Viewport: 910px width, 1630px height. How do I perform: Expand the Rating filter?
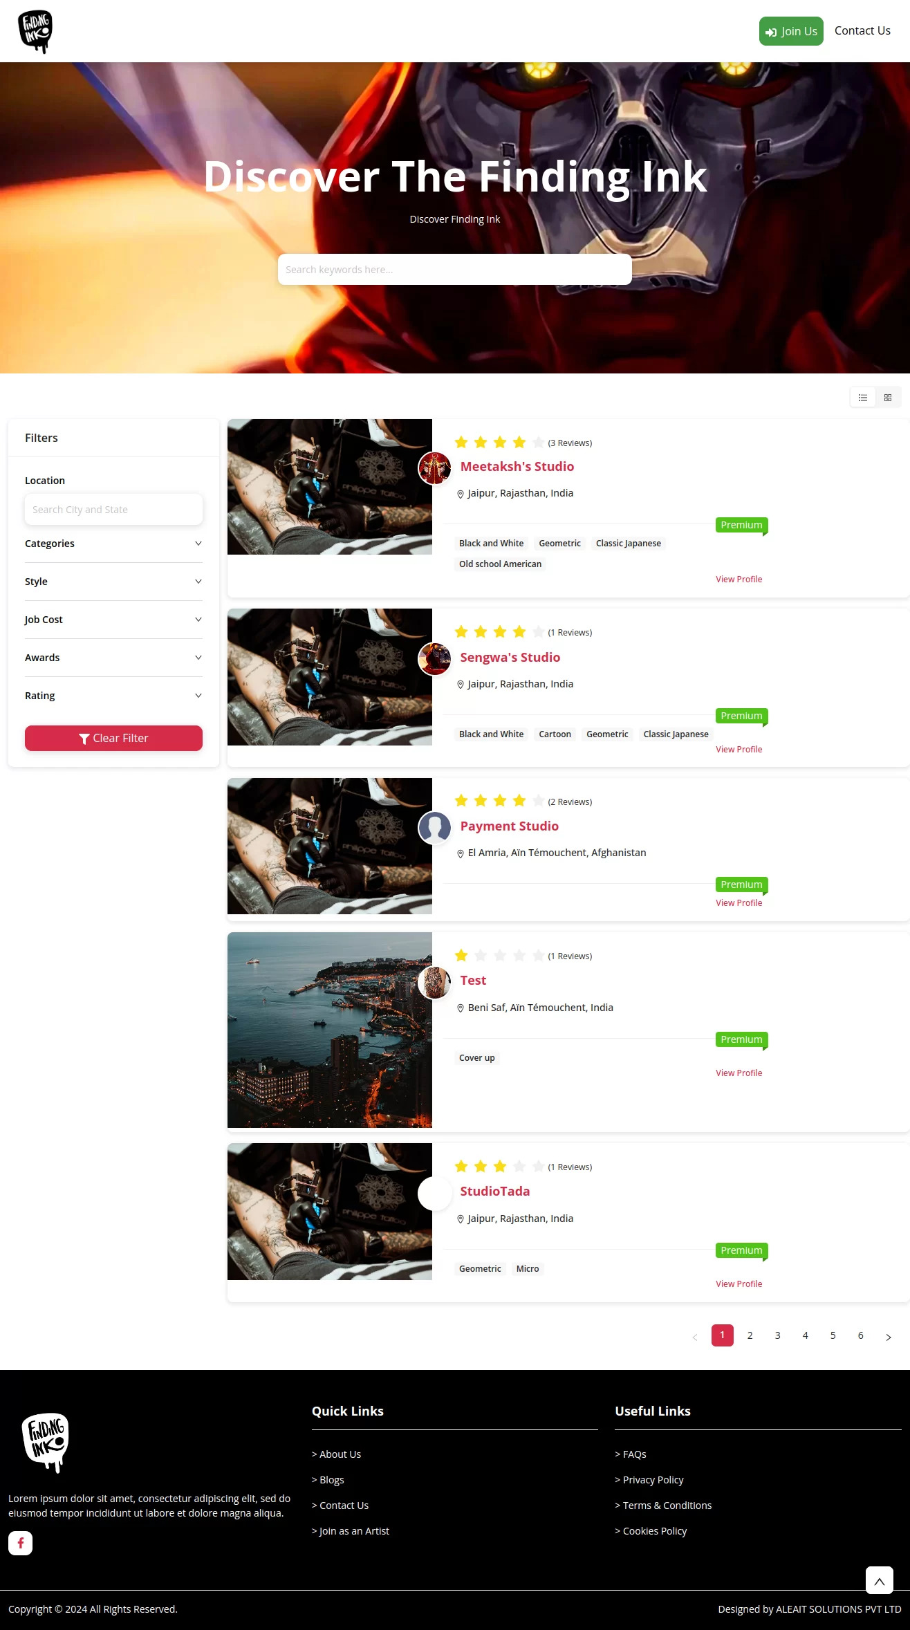113,696
